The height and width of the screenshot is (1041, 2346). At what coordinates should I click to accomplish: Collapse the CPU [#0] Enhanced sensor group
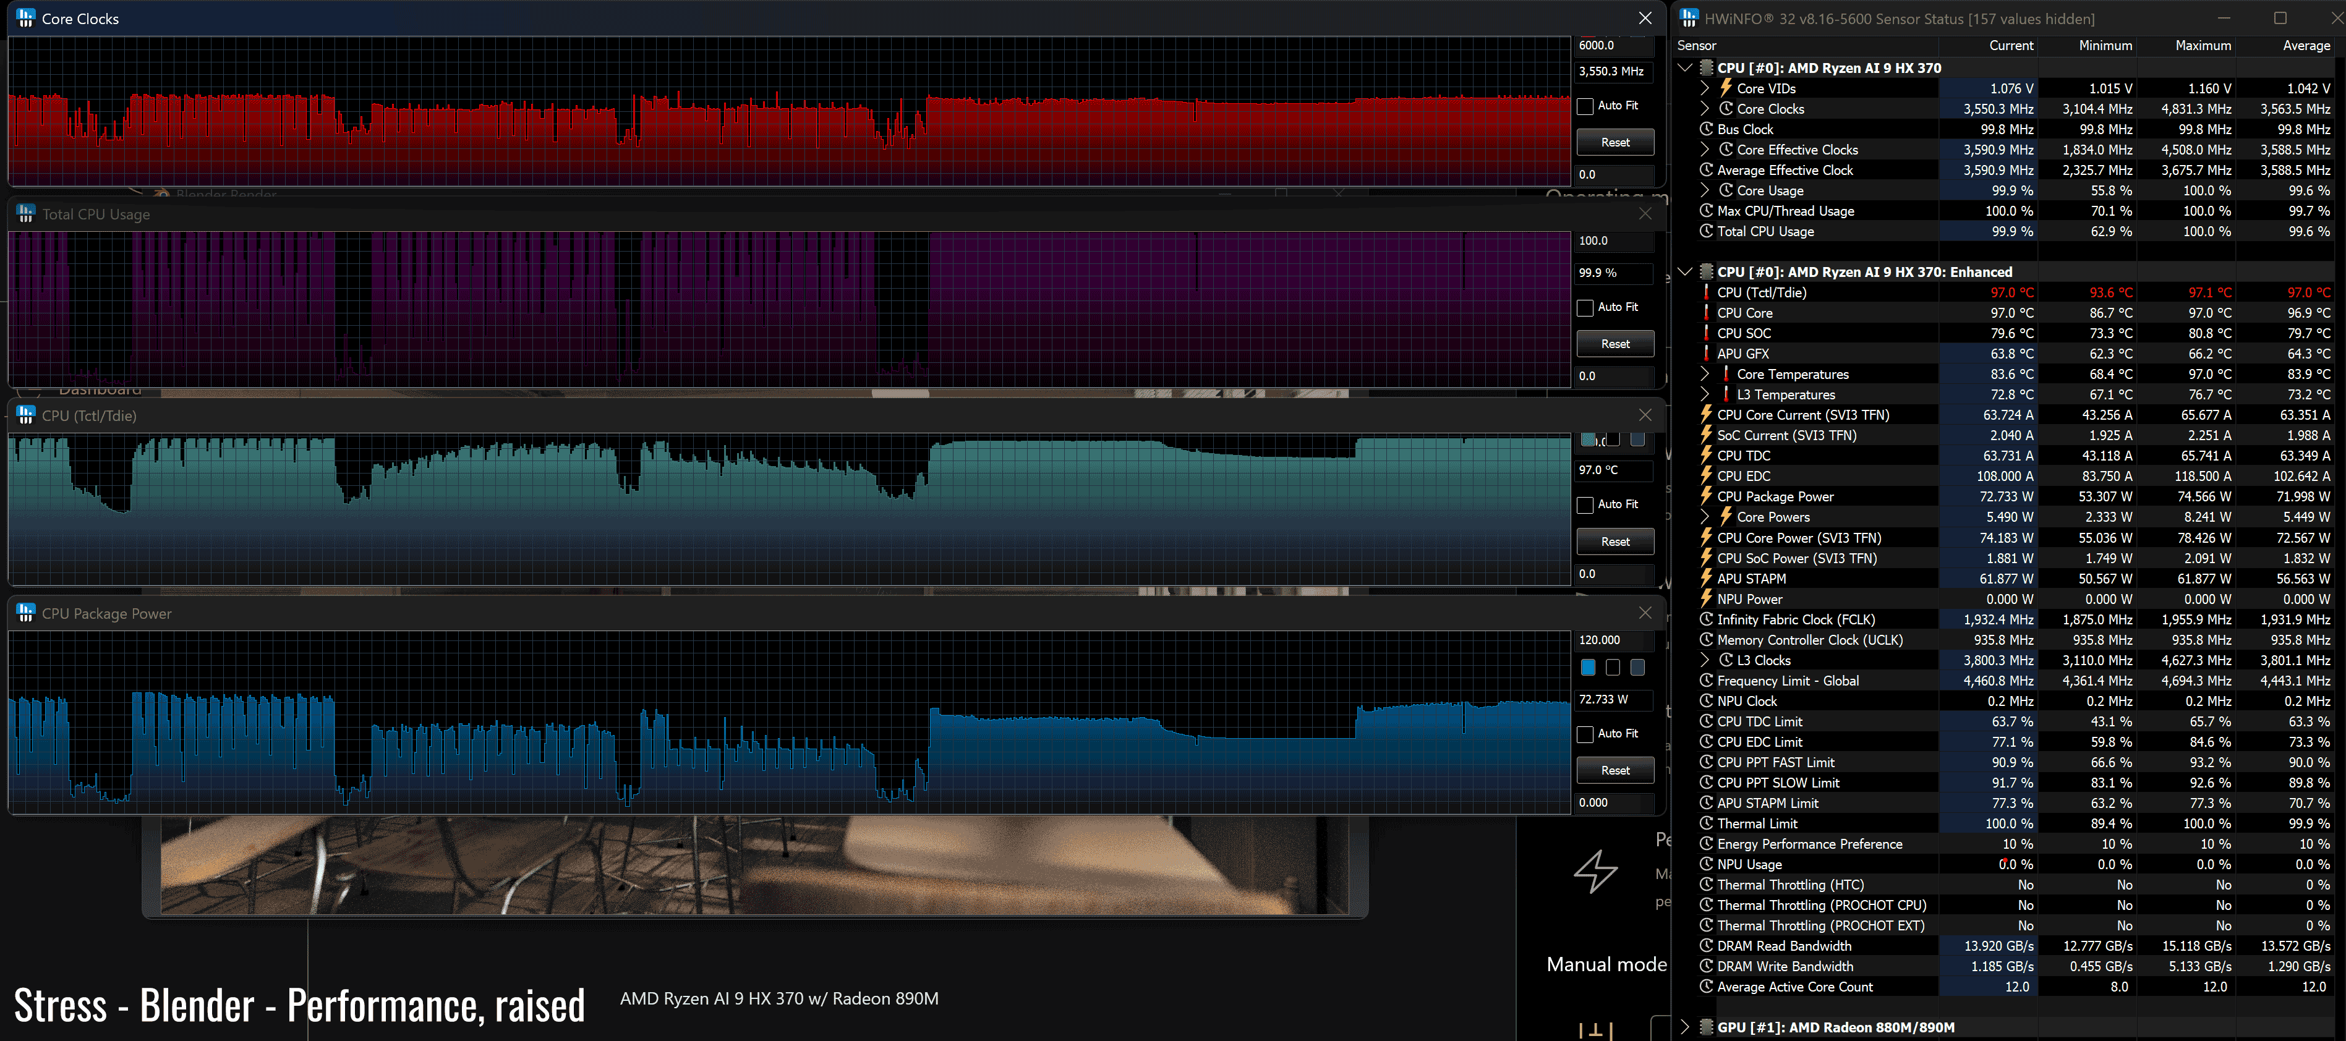1685,271
